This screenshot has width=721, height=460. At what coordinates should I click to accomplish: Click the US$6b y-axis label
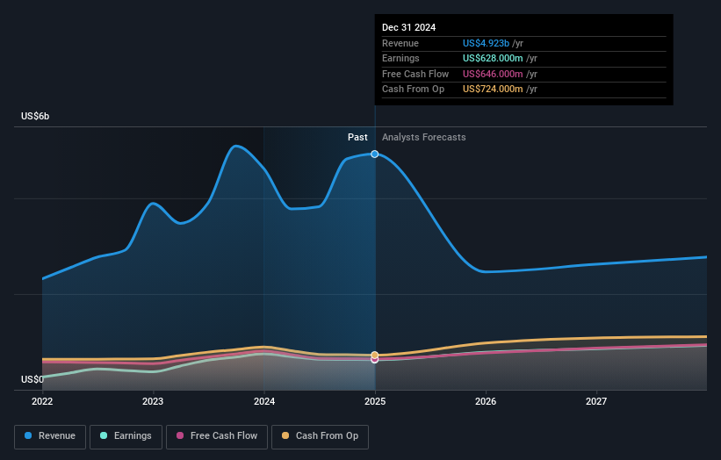tap(35, 116)
